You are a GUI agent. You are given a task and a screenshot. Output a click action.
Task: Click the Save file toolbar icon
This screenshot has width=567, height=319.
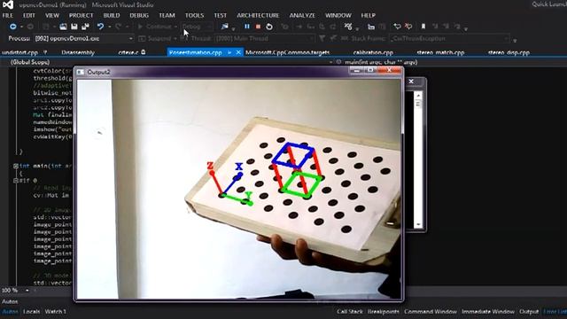74,27
